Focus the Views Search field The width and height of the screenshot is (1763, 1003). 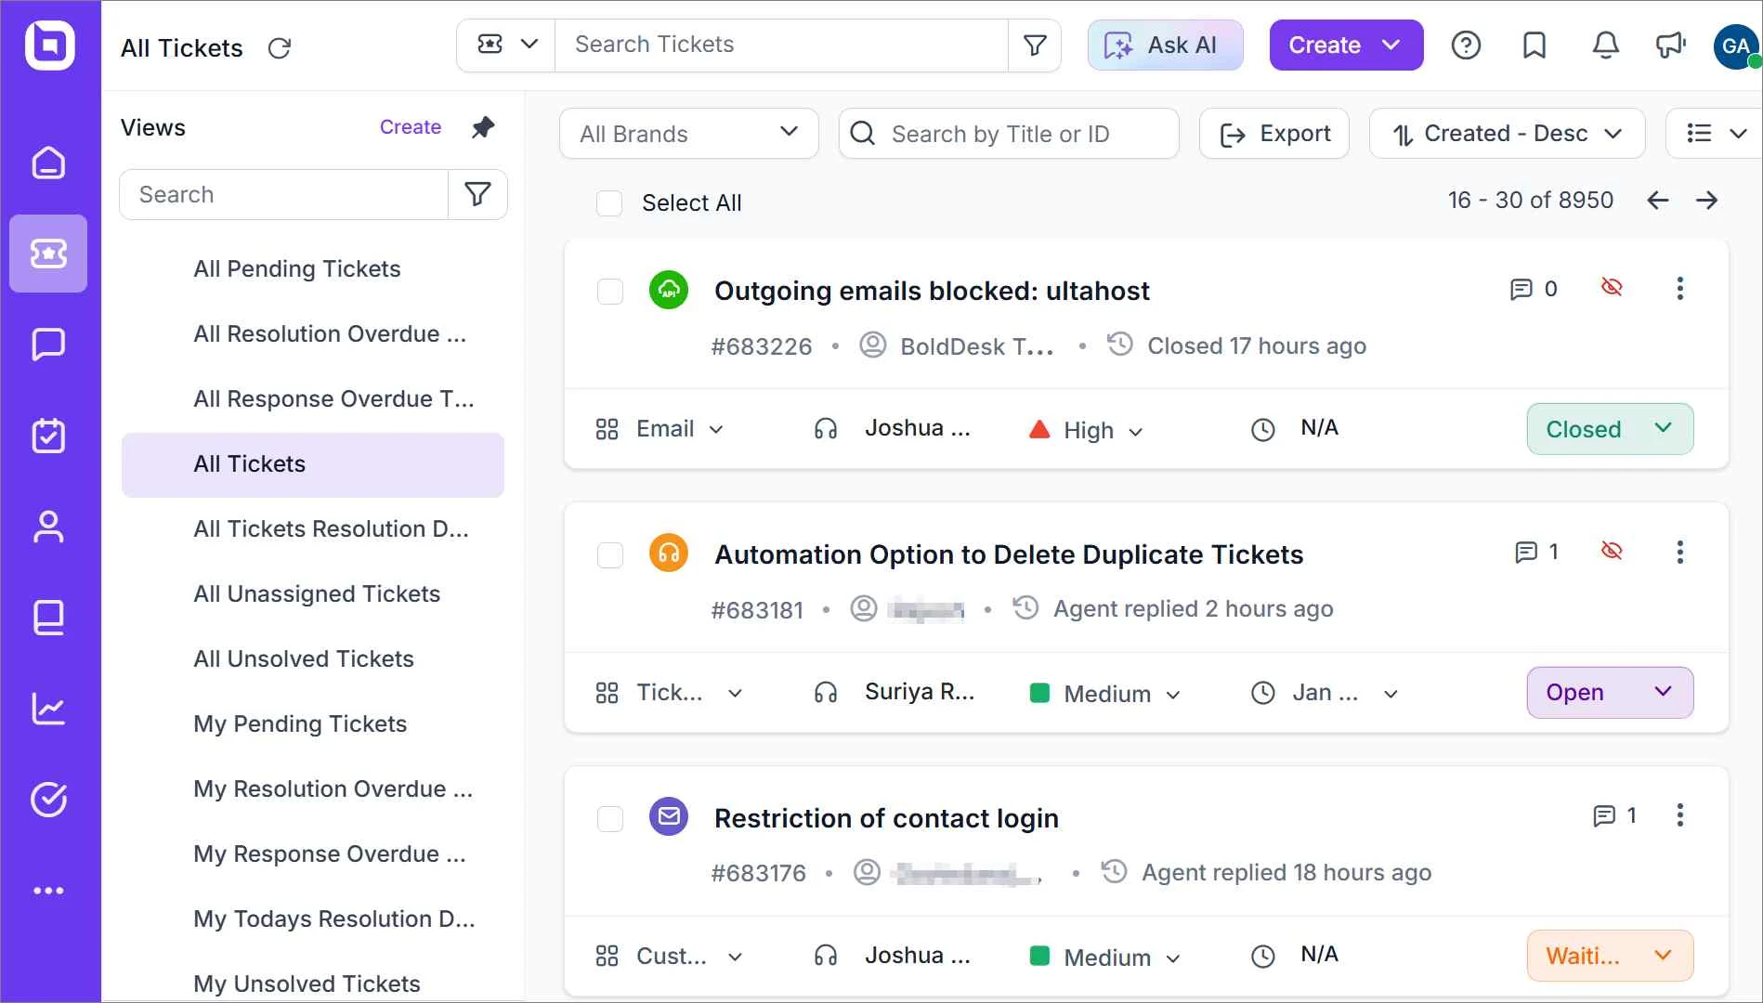[284, 194]
